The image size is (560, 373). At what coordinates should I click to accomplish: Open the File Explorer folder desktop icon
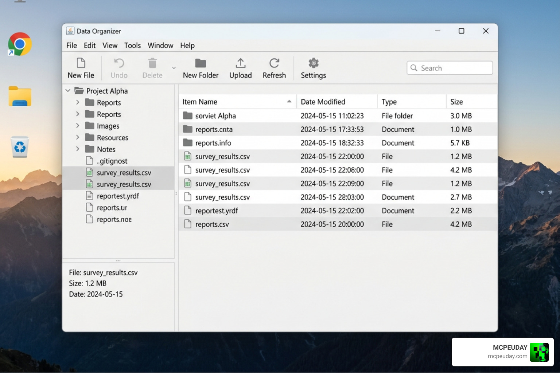click(x=20, y=96)
